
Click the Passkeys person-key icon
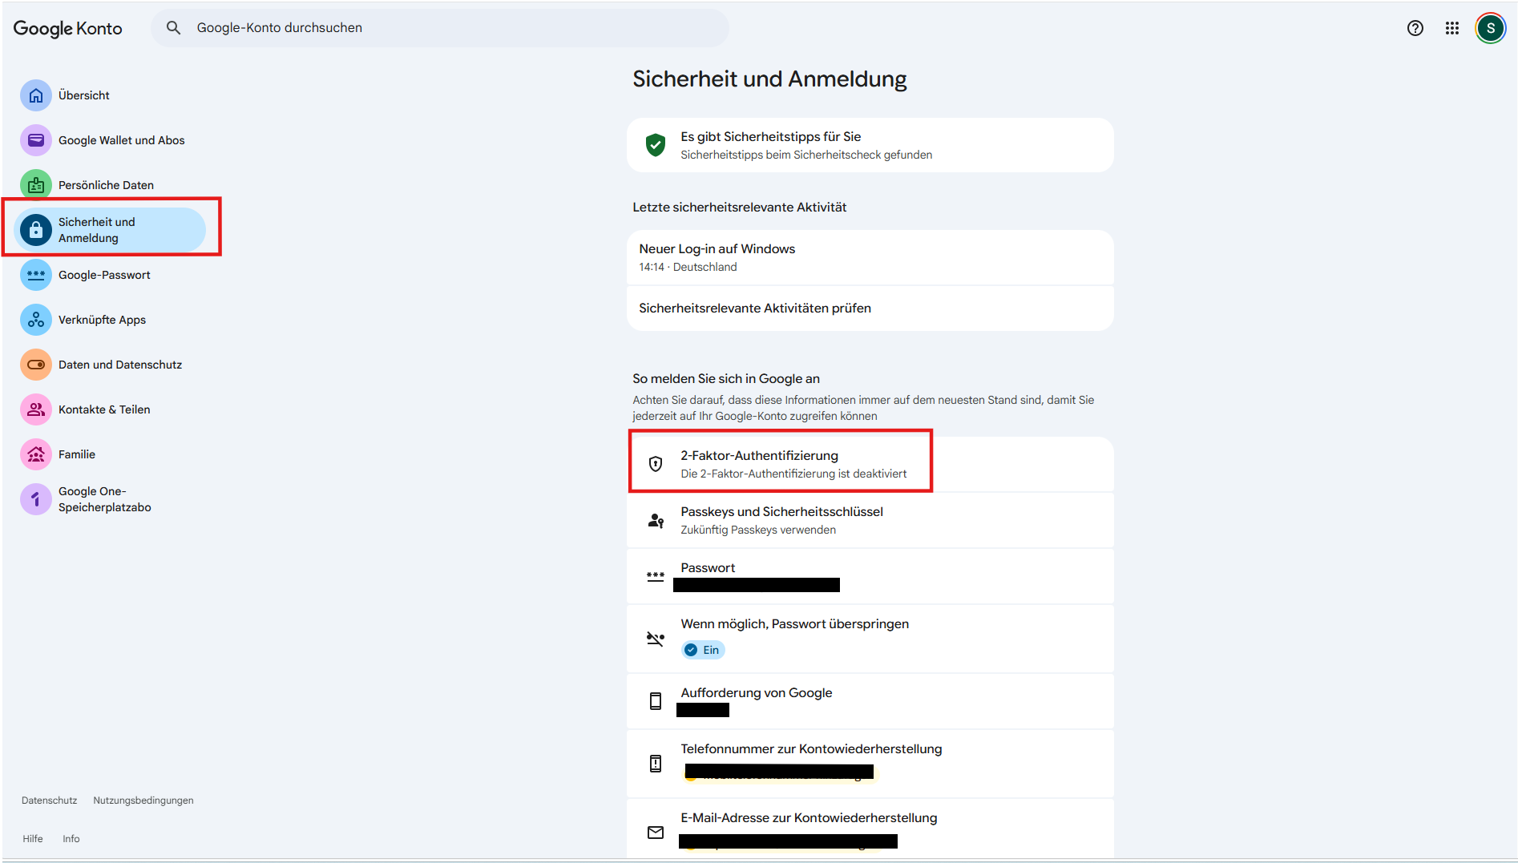(x=656, y=521)
